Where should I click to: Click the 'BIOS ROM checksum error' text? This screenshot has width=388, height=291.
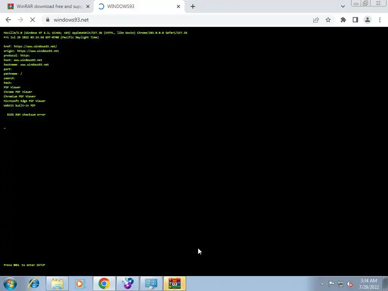tap(26, 114)
